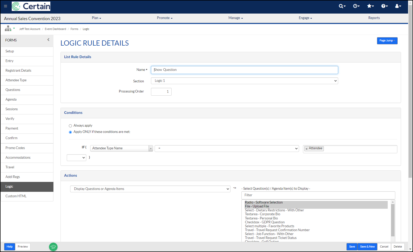Click the page vertical scrollbar
Viewport: 413px width, 252px height.
(x=410, y=91)
